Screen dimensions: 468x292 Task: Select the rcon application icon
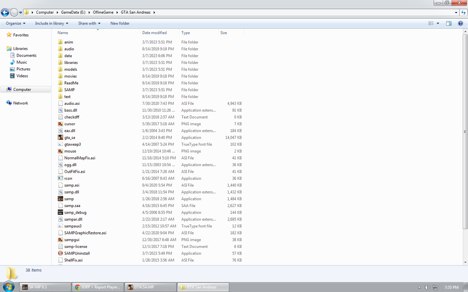tap(61, 178)
